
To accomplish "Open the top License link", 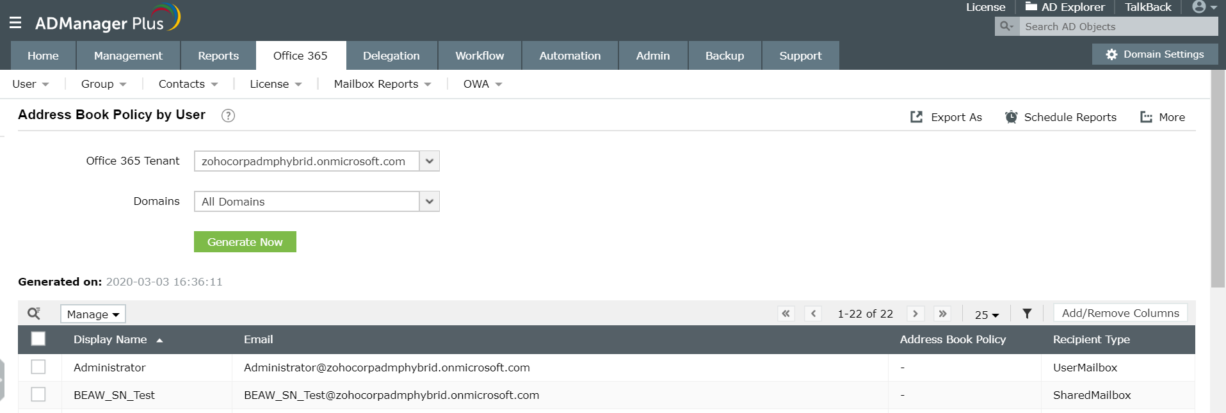I will 986,7.
